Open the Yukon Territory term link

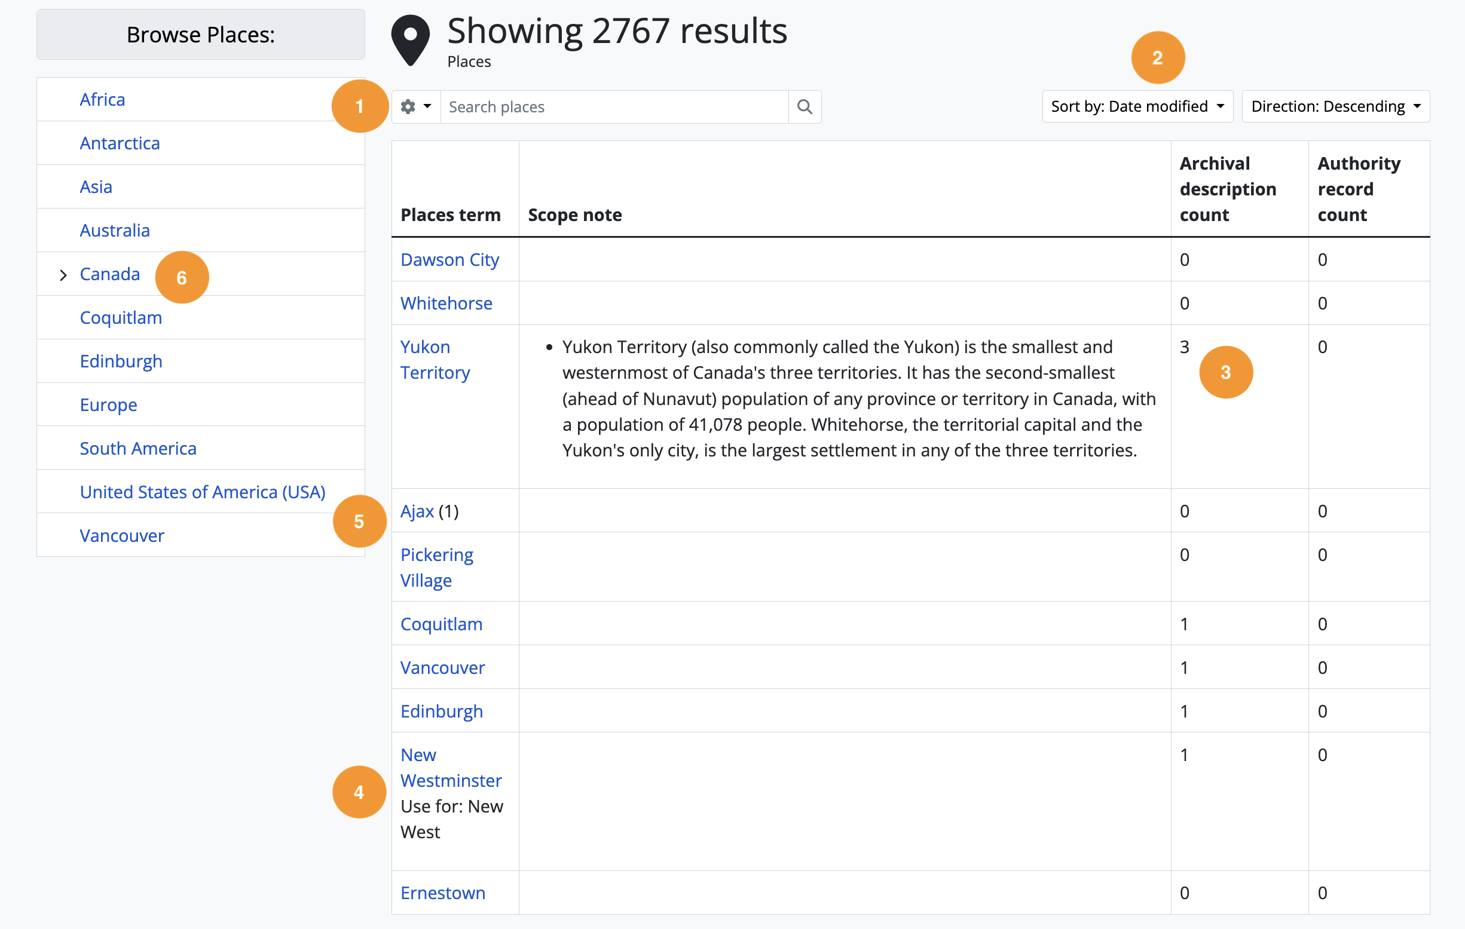point(435,359)
